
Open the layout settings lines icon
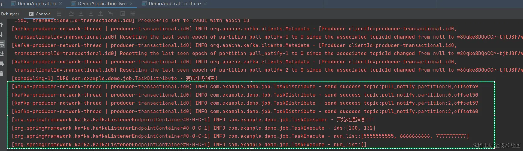[x=59, y=14]
